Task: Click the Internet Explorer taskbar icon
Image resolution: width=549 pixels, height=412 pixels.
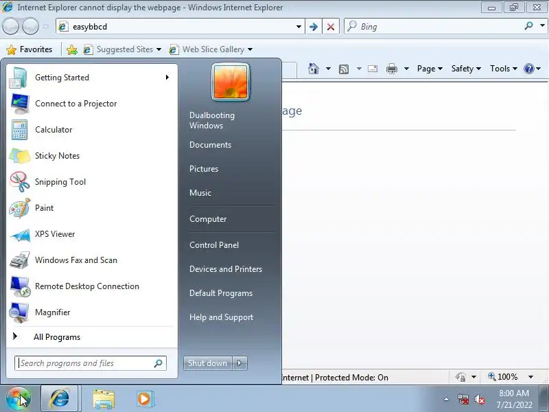Action: coord(60,399)
